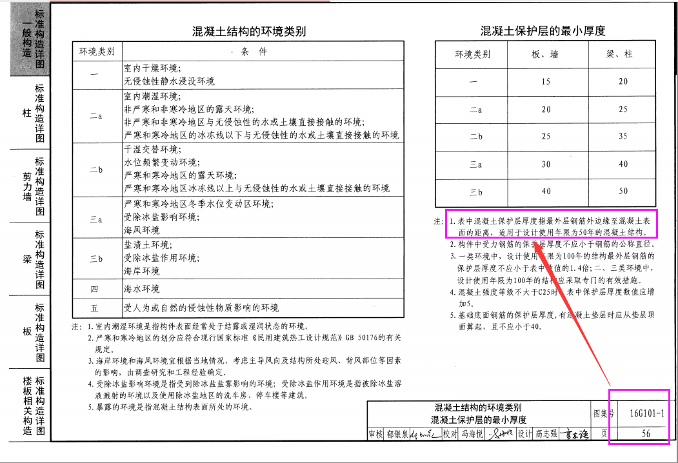This screenshot has width=678, height=463.
Task: Select the '板' side tab label
Action: pos(27,331)
